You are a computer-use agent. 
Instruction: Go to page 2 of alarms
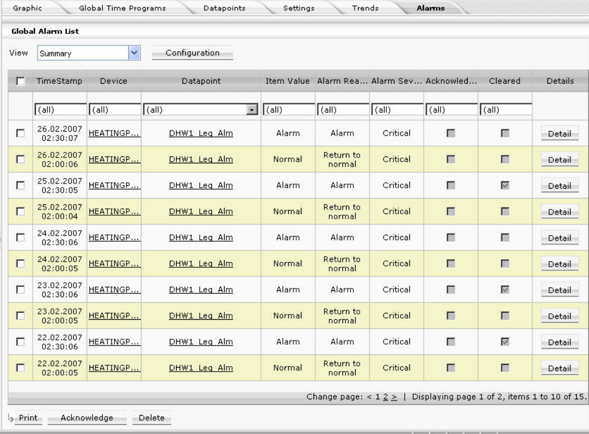[x=385, y=396]
